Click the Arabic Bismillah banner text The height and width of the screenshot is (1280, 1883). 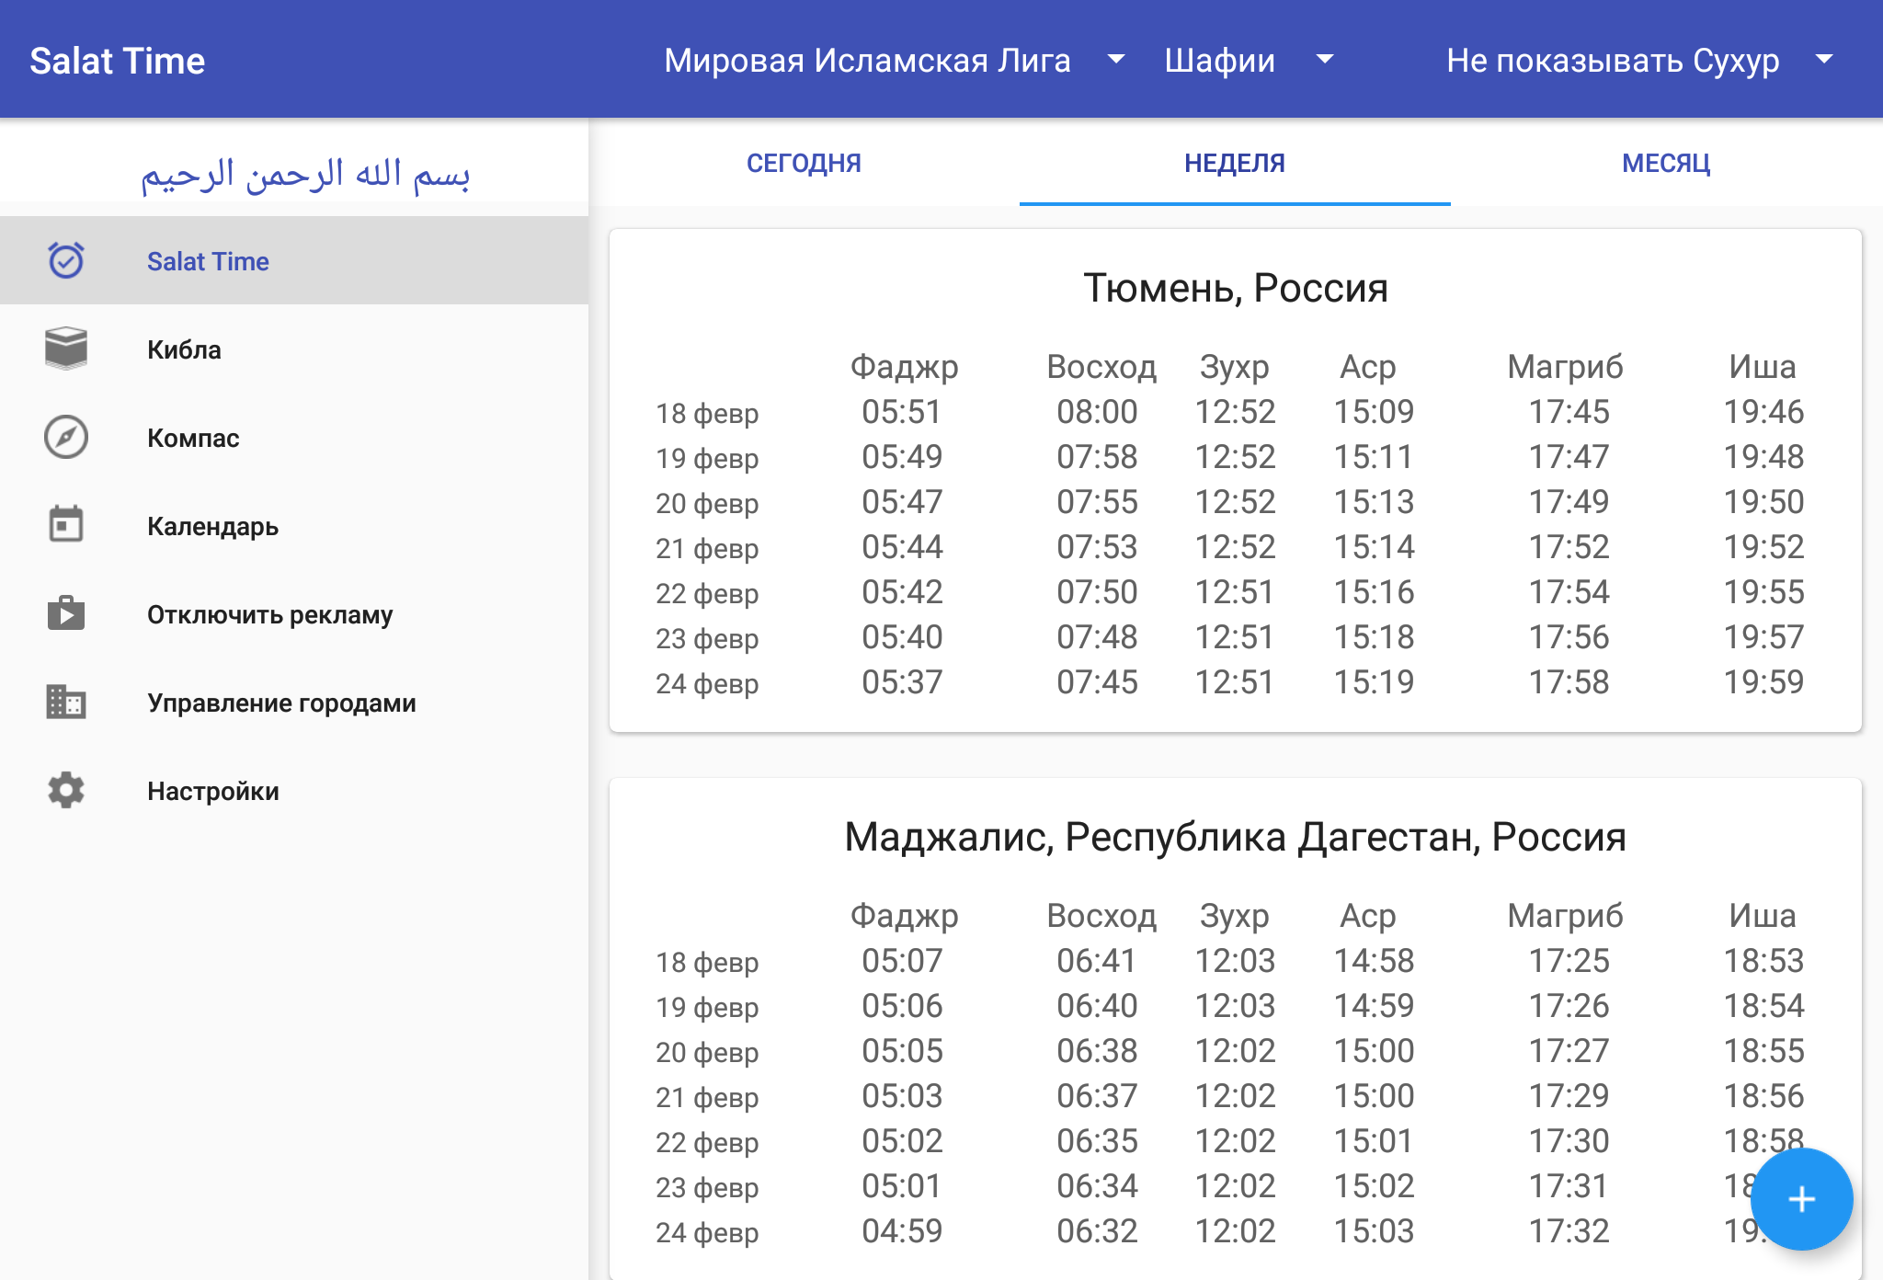pyautogui.click(x=305, y=173)
